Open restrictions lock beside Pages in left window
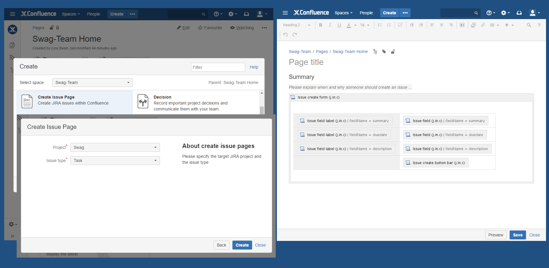 52,28
